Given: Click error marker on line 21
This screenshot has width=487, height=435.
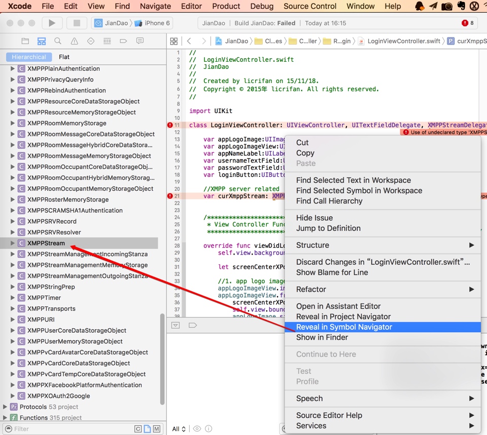Looking at the screenshot, I should [x=170, y=196].
